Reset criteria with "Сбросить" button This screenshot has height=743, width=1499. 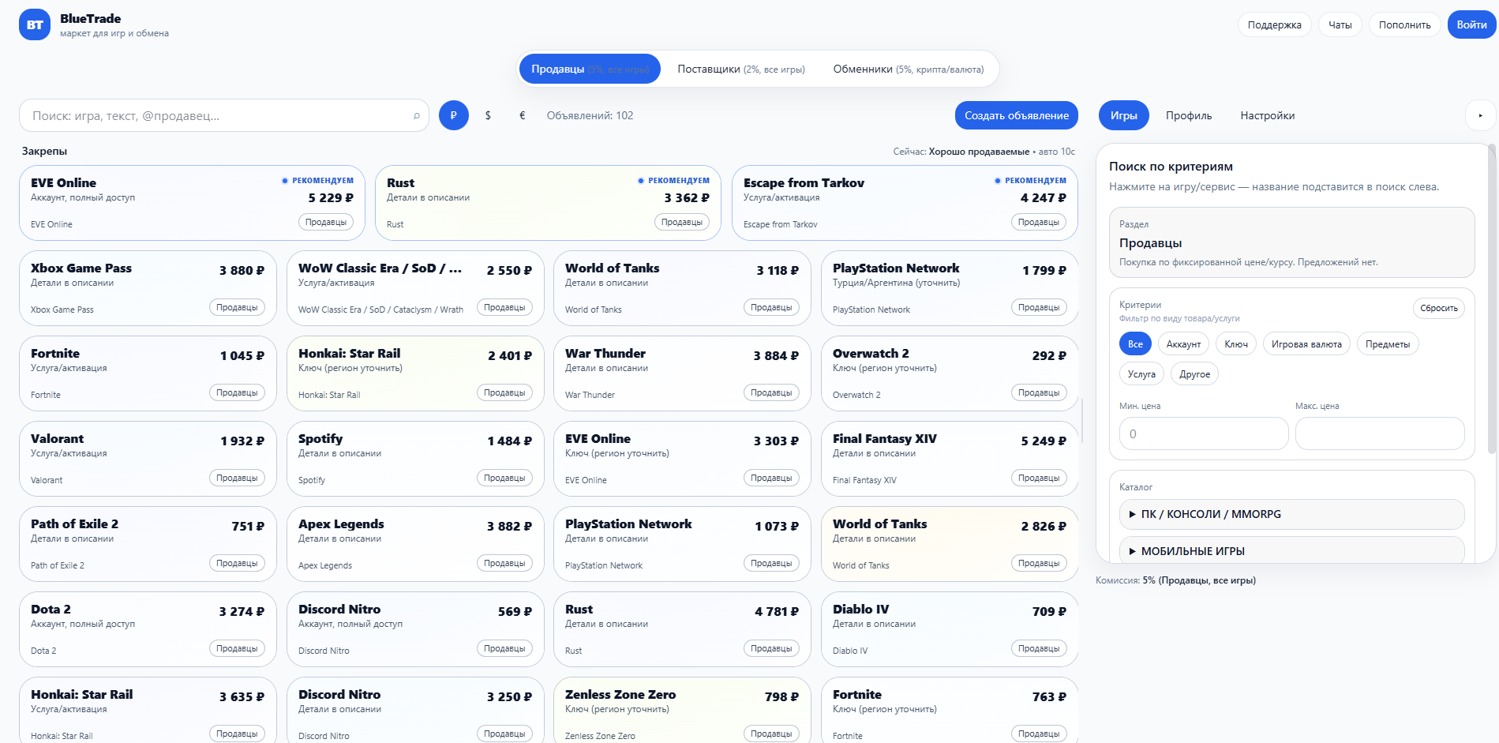[1439, 308]
